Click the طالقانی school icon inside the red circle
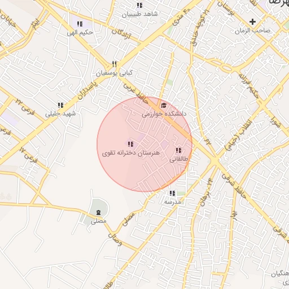Viewport: 289px width, 289px height. (x=178, y=150)
